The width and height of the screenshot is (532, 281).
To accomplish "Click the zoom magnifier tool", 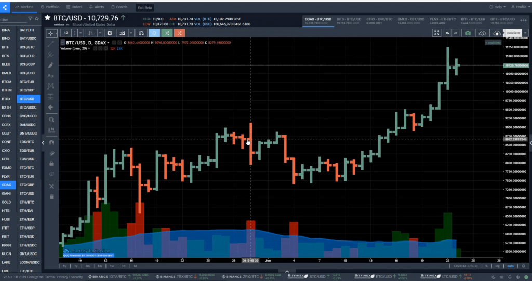I will [x=51, y=119].
